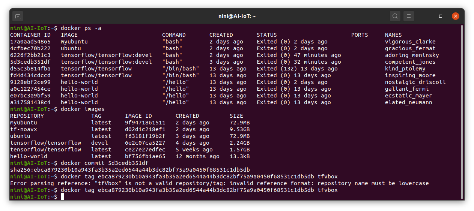Open a new terminal tab
The width and height of the screenshot is (474, 211).
pos(18,16)
